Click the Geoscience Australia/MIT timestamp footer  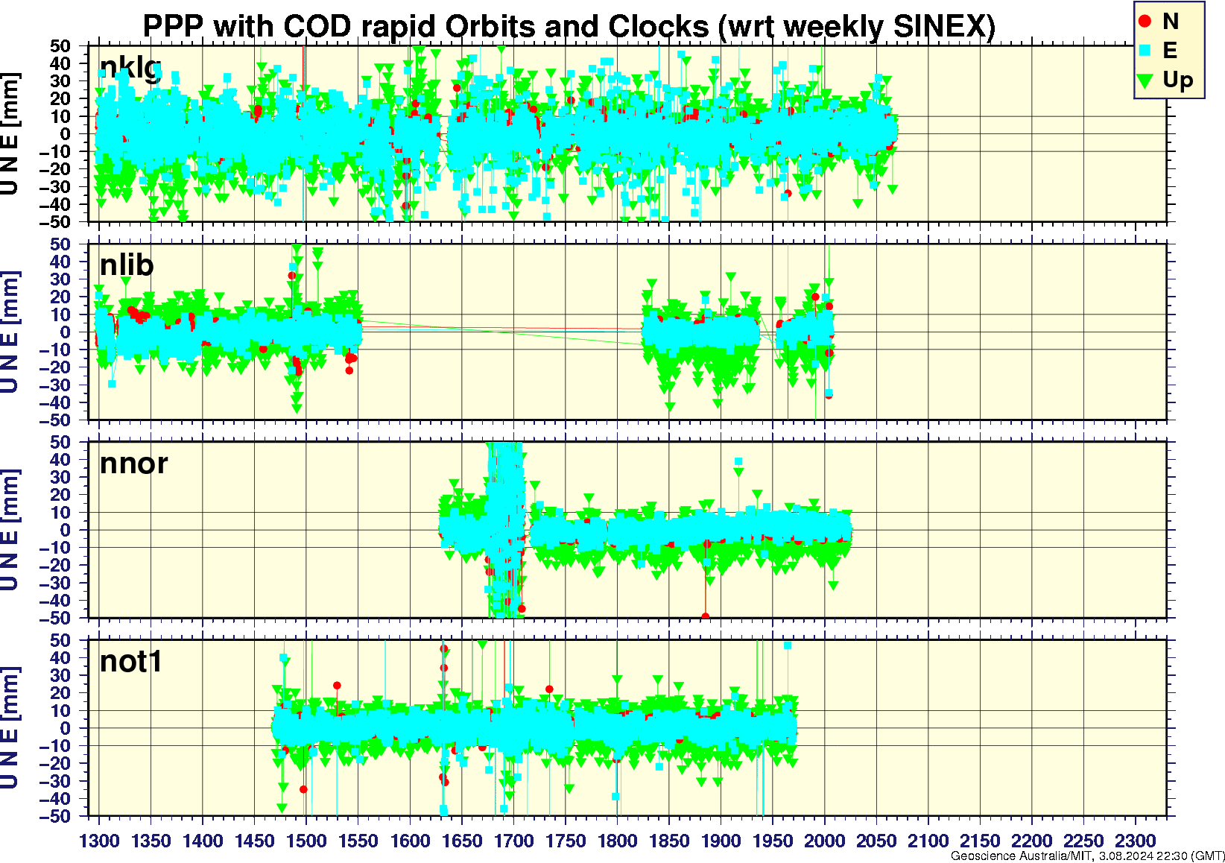(1088, 856)
